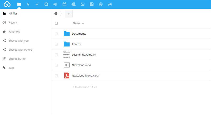Check the box for Documents folder
Screen dimensions: 211x115
(x=56, y=34)
